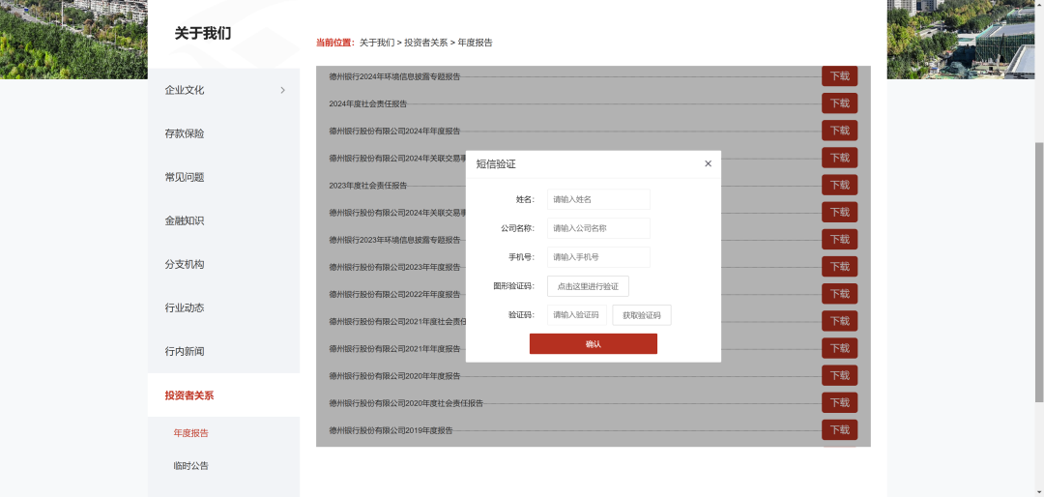
Task: Click title 2023年度社会责任报告
Action: pos(367,186)
